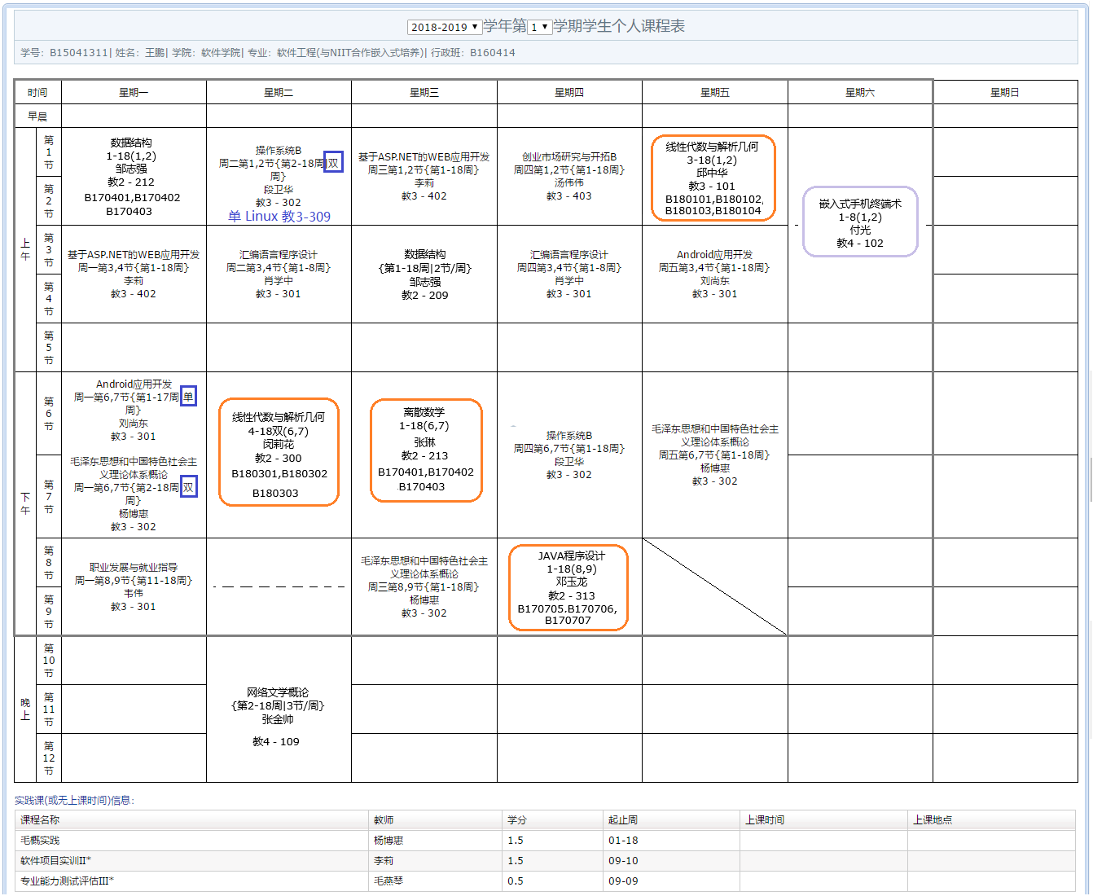Click the 星期四 column header
1093x896 pixels.
[569, 93]
